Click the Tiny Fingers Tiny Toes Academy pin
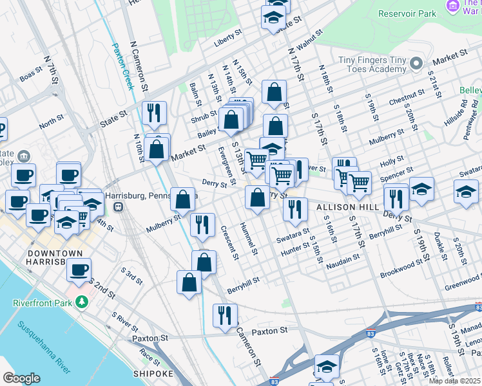Screen dimensions: 482x386 tap(416, 64)
